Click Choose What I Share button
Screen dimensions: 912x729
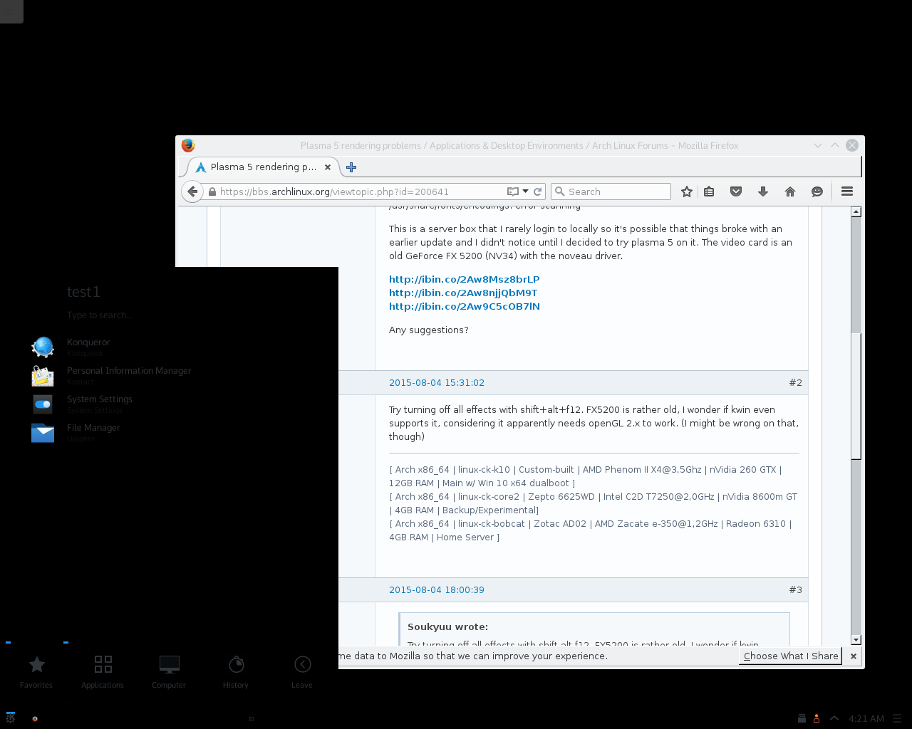click(791, 656)
